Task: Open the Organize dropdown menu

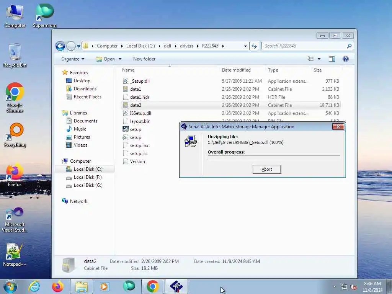Action: (x=73, y=59)
